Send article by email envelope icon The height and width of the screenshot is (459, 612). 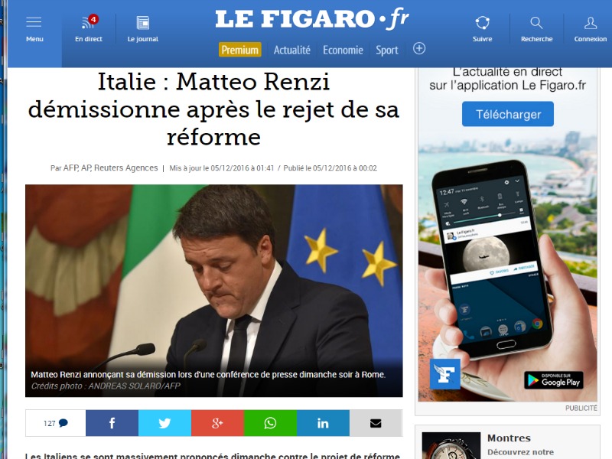coord(376,423)
